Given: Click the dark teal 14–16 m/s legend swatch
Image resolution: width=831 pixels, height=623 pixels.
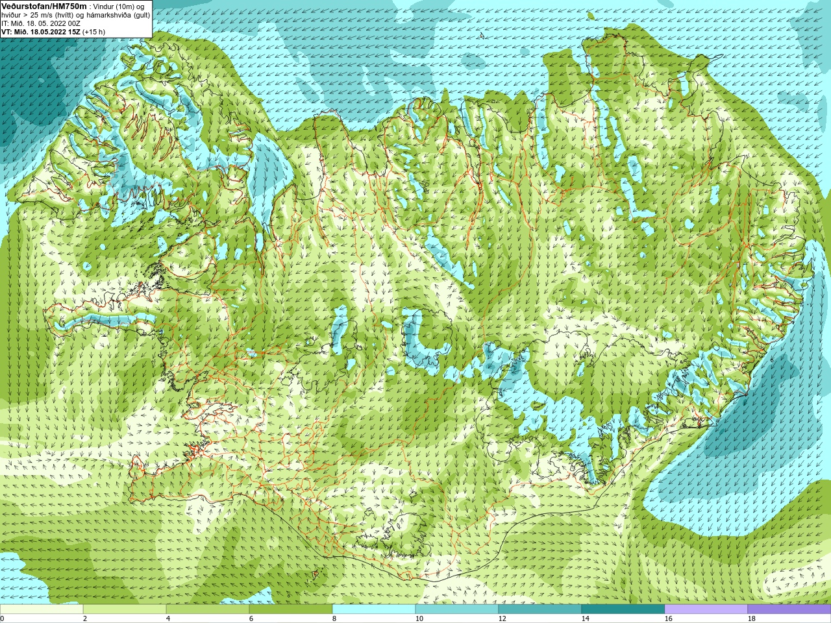Looking at the screenshot, I should point(623,609).
